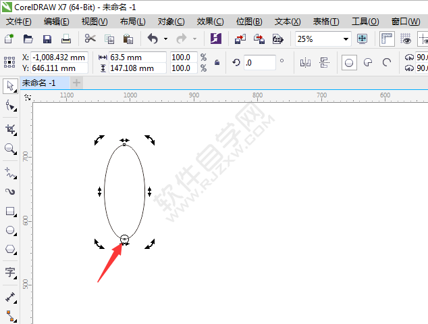Switch to the 未命名 -1 document tab
Viewport: 428px width, 324px height.
[45, 83]
